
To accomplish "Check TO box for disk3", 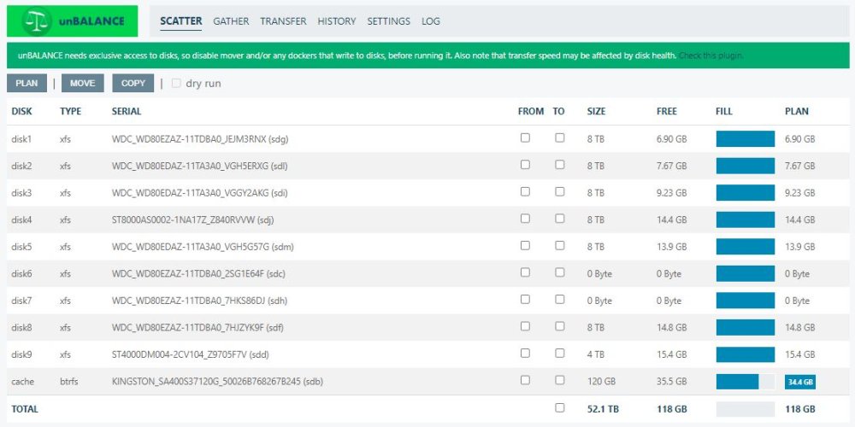I will 559,191.
